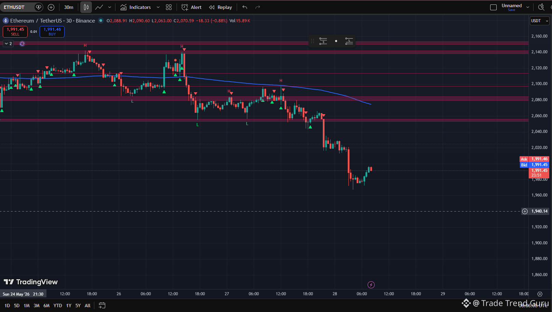The image size is (552, 312).
Task: Switch to the line chart style icon
Action: [99, 7]
